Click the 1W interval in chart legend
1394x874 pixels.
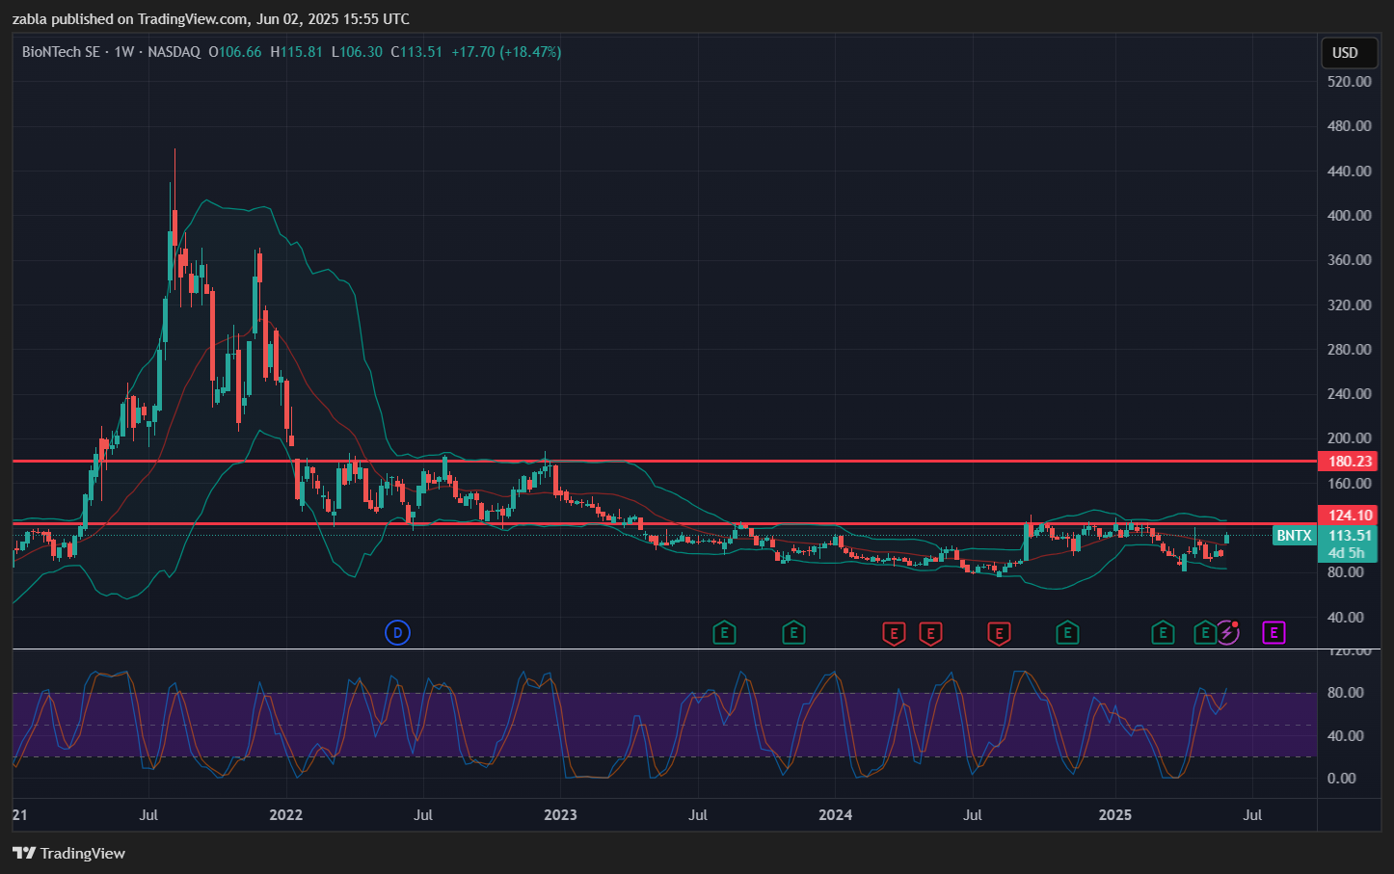coord(123,52)
